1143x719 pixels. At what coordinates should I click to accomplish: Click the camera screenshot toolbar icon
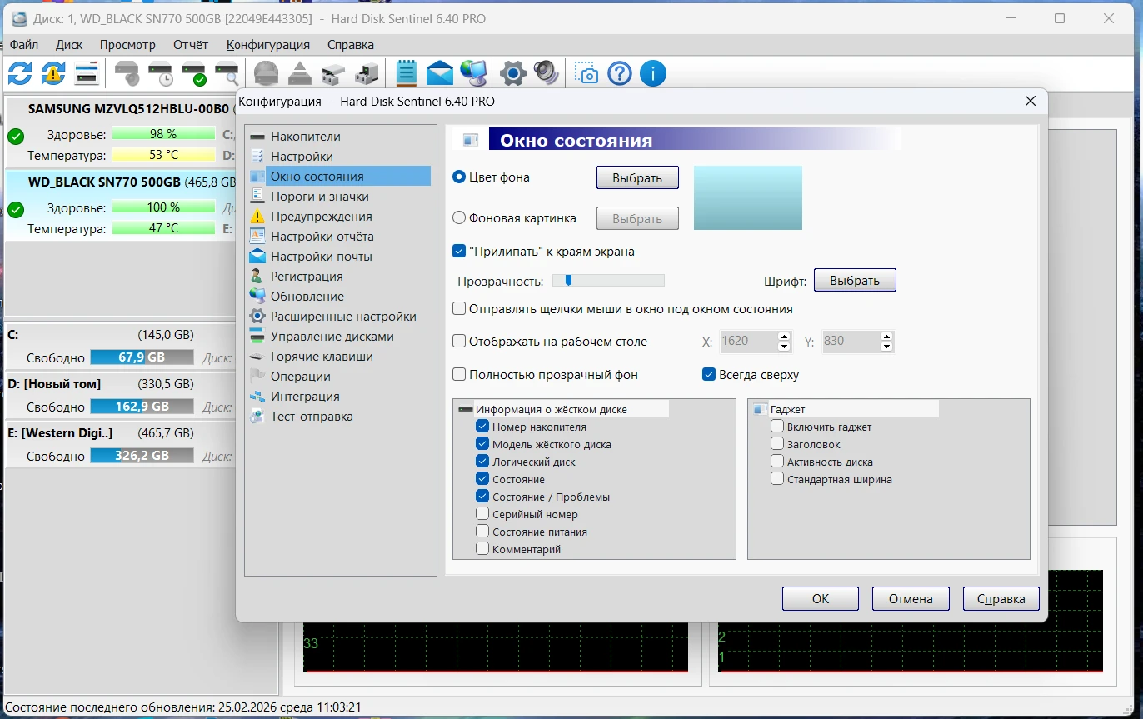point(588,73)
